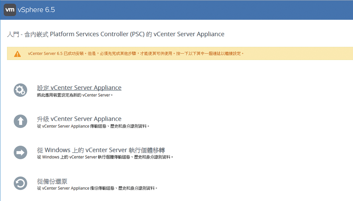Viewport: 353px width, 201px height.
Task: Click the yellow warning message text
Action: tap(136, 54)
